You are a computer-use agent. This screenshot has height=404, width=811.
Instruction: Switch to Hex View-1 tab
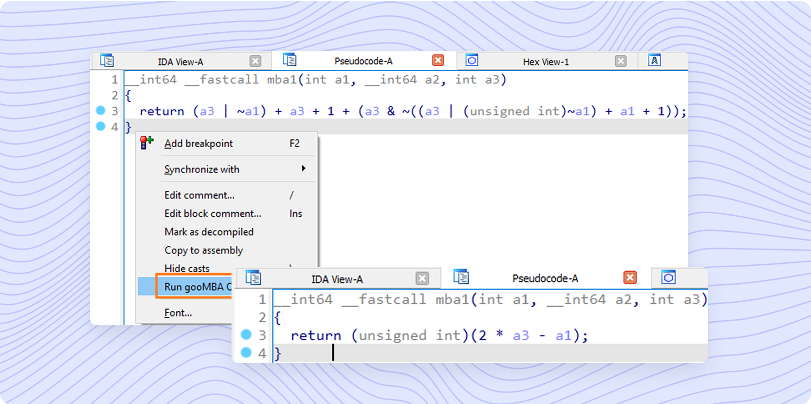pos(546,62)
